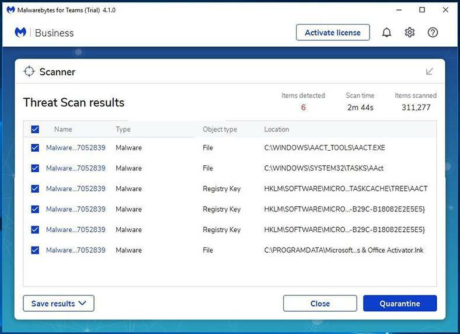Click the Malwarebytes logo beside Business
This screenshot has width=460, height=334.
tap(20, 32)
